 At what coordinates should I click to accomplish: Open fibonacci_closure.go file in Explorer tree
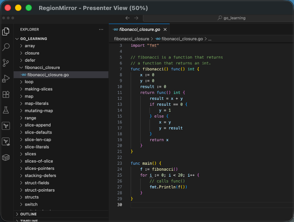point(48,74)
